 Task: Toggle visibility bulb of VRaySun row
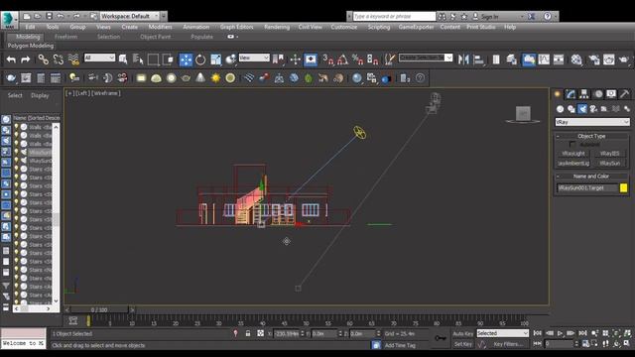click(x=17, y=161)
